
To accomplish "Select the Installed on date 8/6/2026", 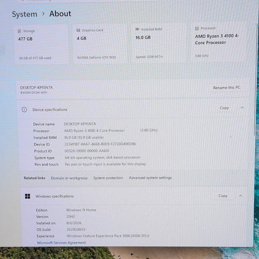I will (74, 223).
